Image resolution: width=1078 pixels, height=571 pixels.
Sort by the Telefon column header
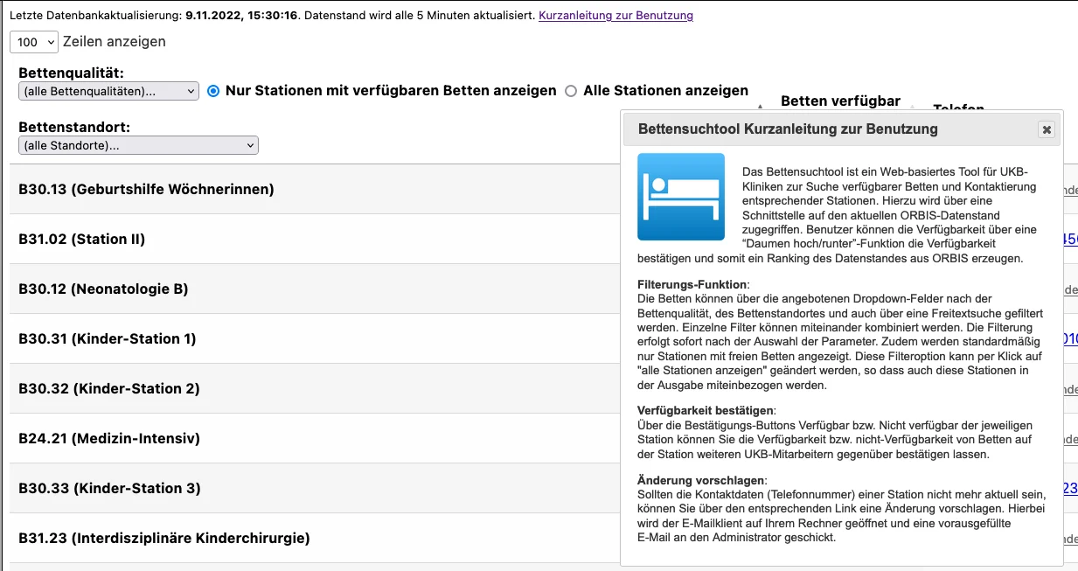[x=958, y=108]
